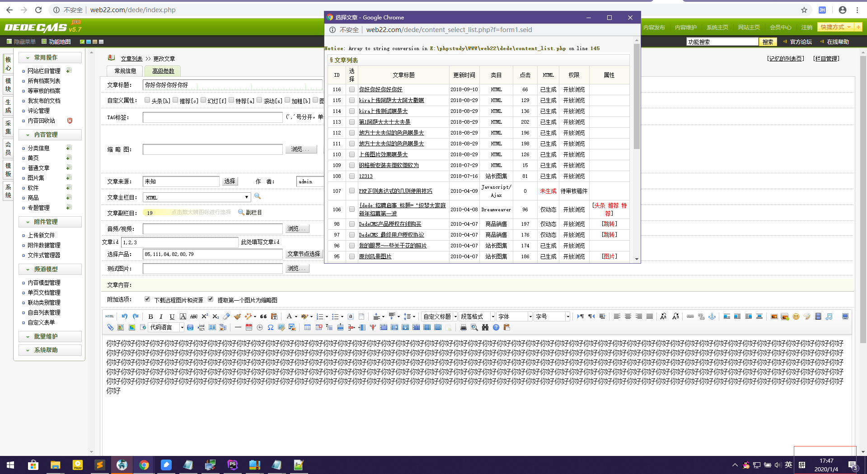Open the 文章主栏目 HTML dropdown
The width and height of the screenshot is (867, 474).
pos(197,197)
